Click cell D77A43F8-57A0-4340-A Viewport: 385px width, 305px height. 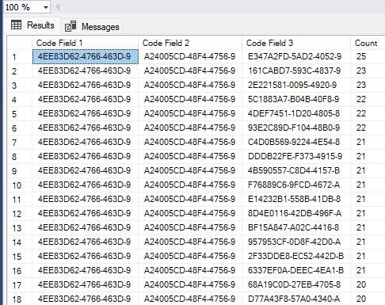coord(296,299)
